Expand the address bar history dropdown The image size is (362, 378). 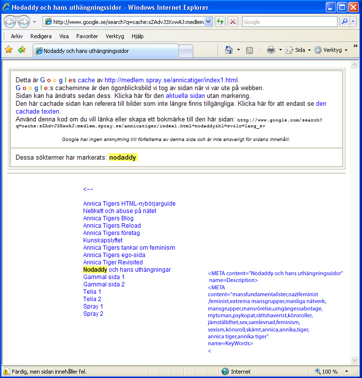coord(208,22)
